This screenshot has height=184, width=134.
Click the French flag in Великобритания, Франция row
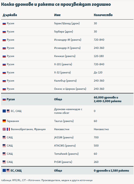(x=8, y=129)
